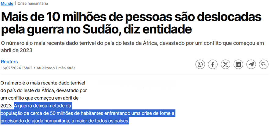Image resolution: width=270 pixels, height=126 pixels.
Task: Share the article on X
Action: point(225,64)
